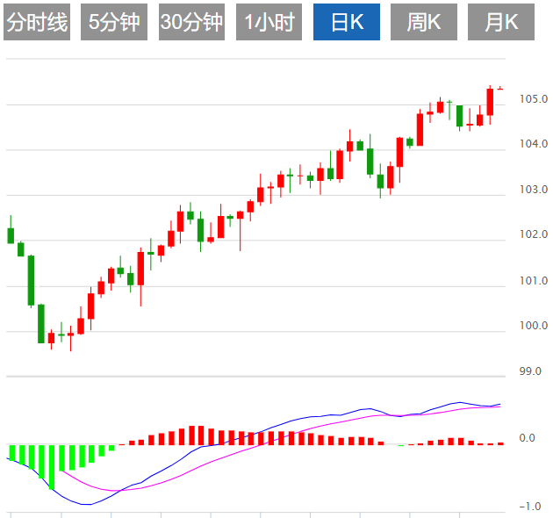Screen dimensions: 553x518
Task: Open the 30分钟 chart tab
Action: 191,22
